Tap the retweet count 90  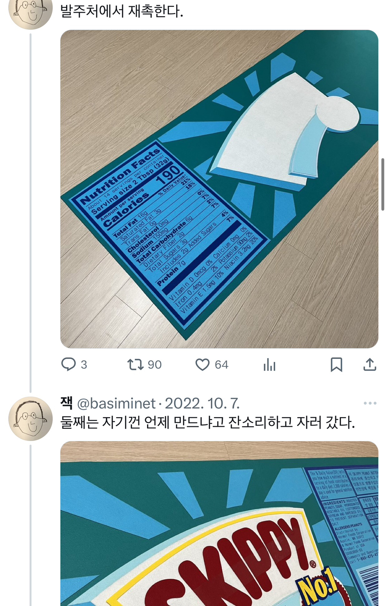coord(155,365)
